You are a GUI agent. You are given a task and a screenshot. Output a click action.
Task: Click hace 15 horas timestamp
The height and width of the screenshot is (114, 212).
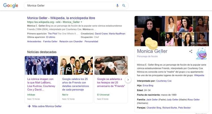pyautogui.click(x=34, y=99)
